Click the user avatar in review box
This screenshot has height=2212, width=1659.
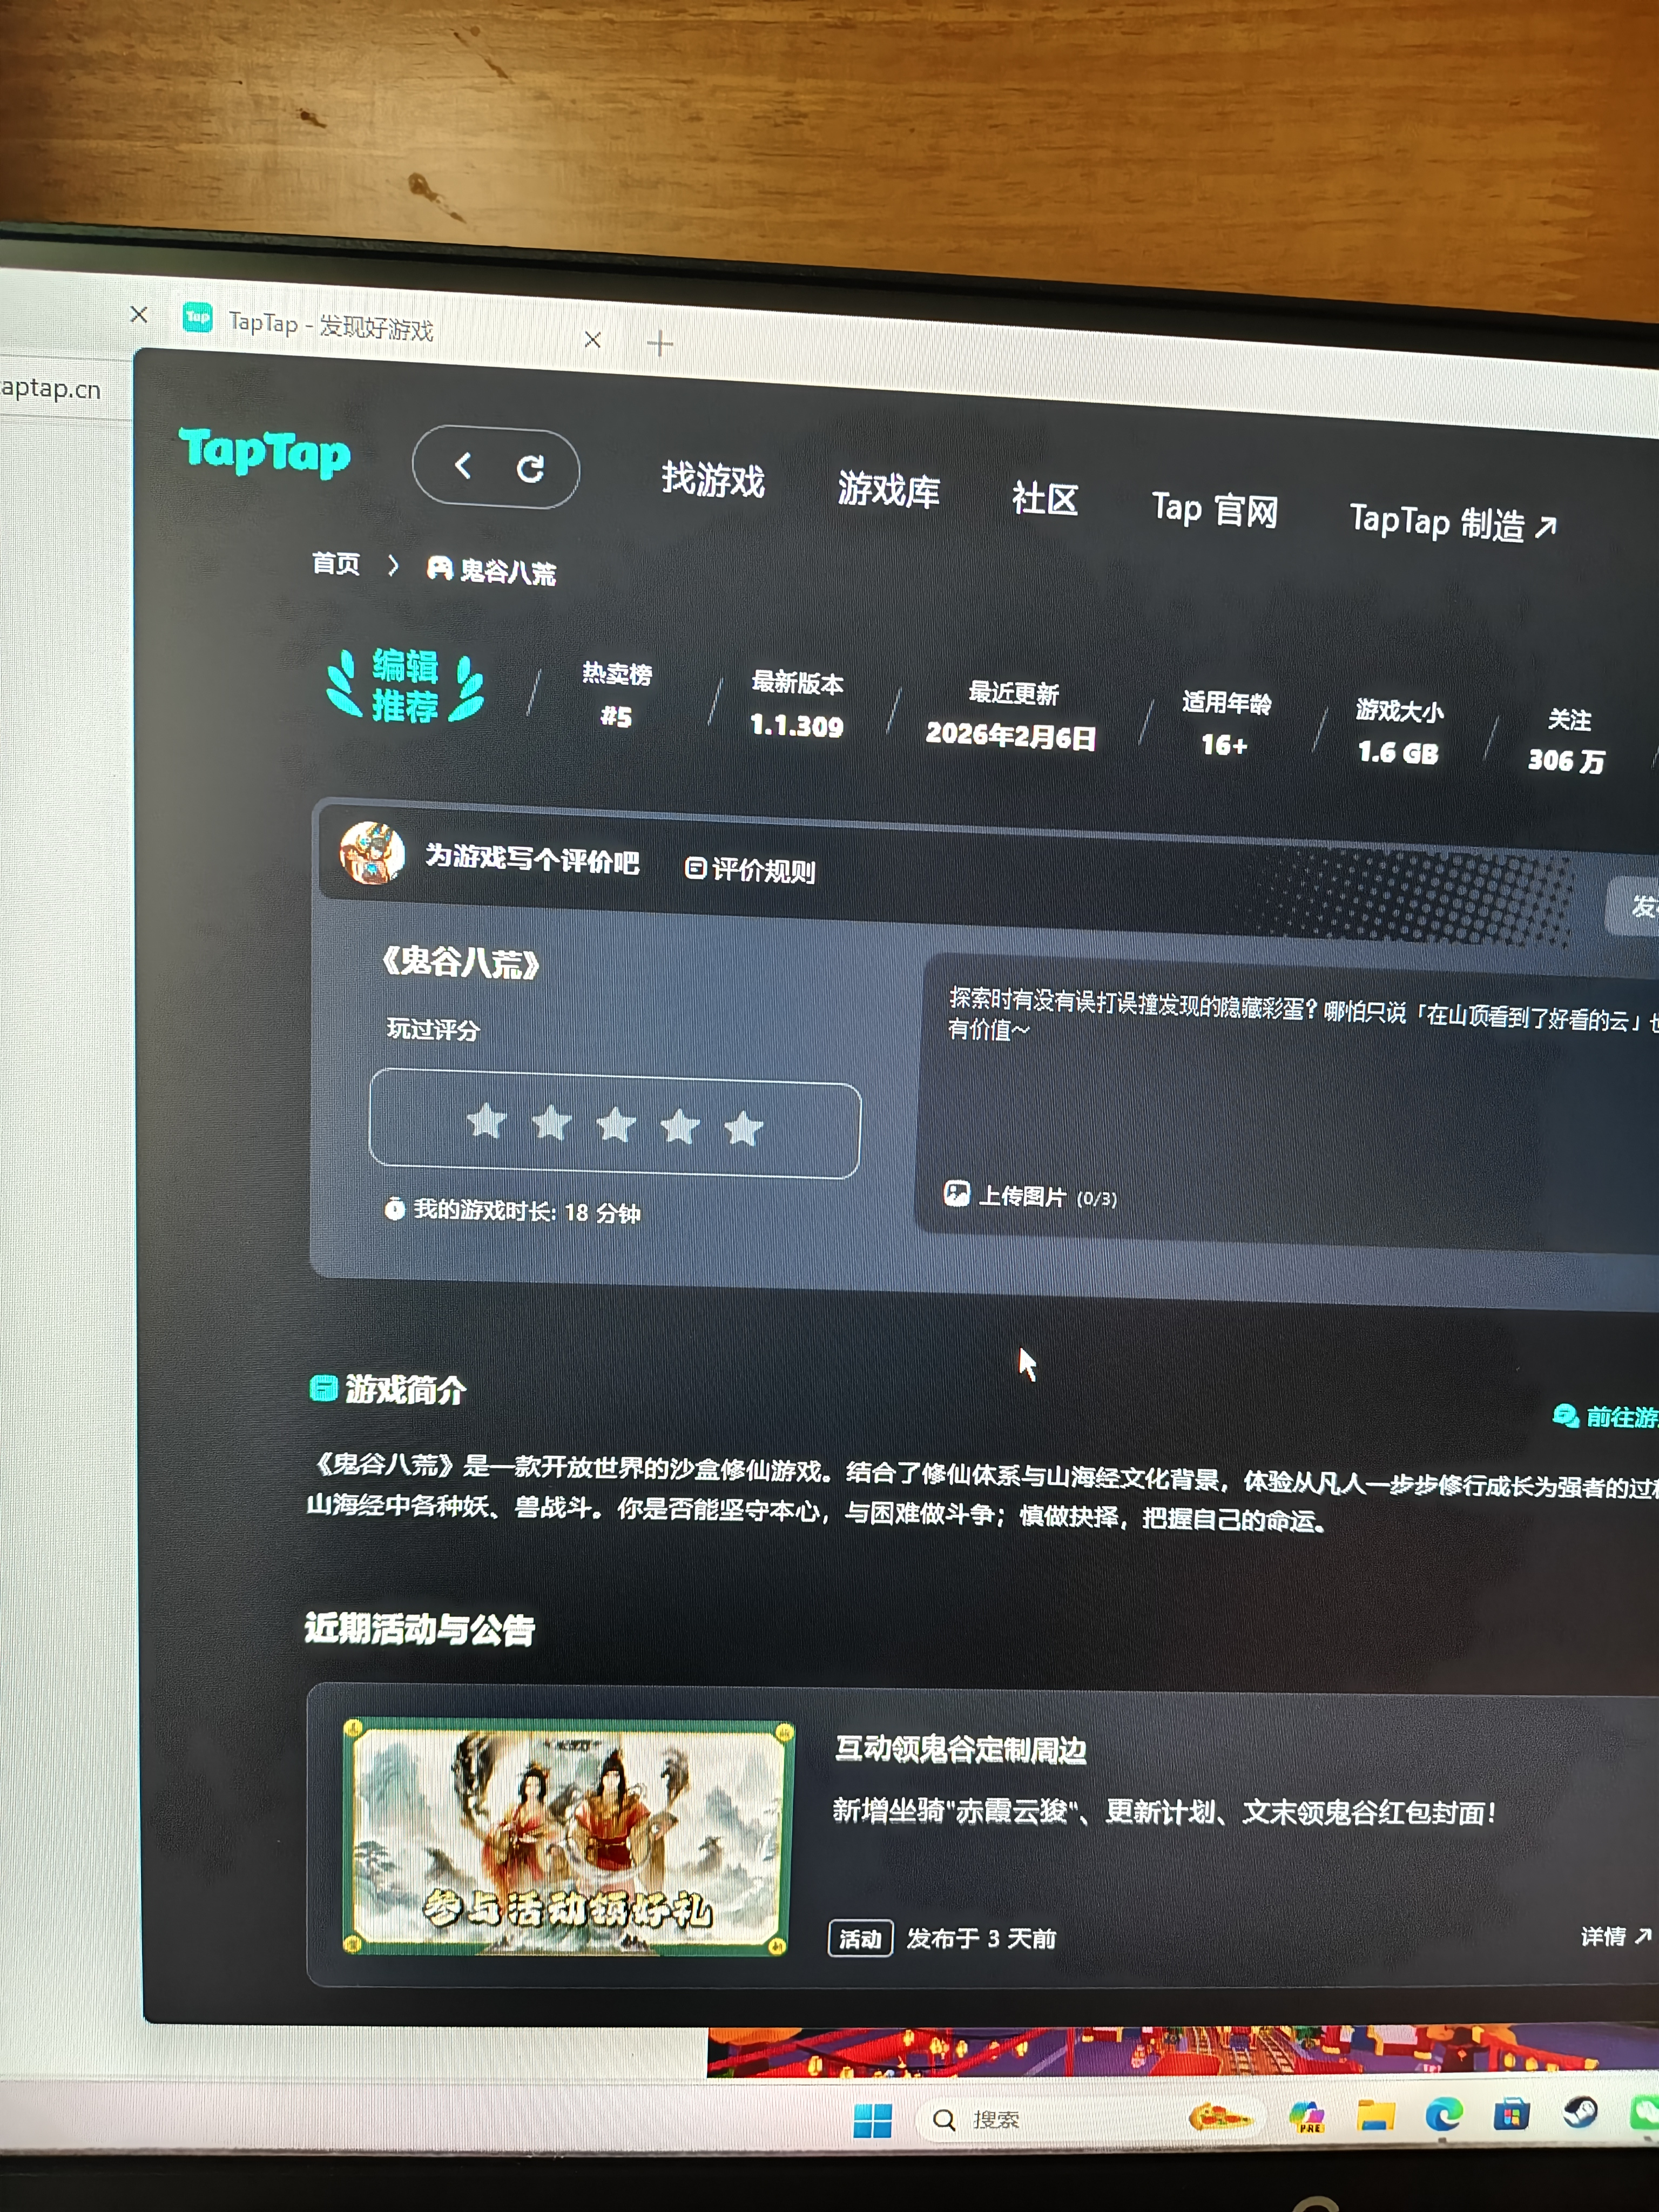click(372, 853)
